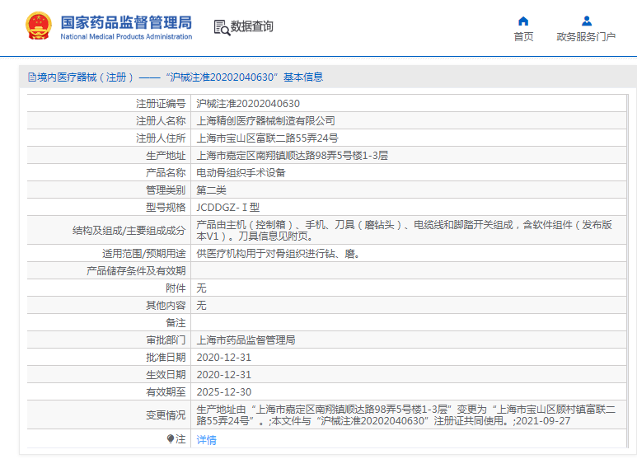Select production address 上海市嘉定区南翔镇顺达路98弄5号楼1-3层
Screen dimensions: 637x459
pyautogui.click(x=292, y=156)
